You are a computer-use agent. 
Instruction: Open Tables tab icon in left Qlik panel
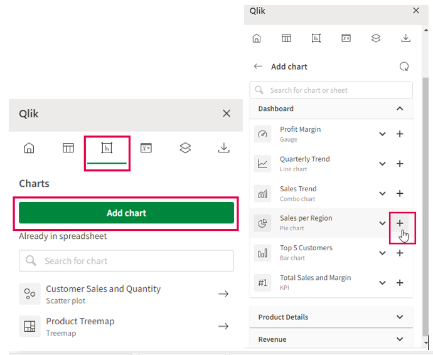[68, 148]
